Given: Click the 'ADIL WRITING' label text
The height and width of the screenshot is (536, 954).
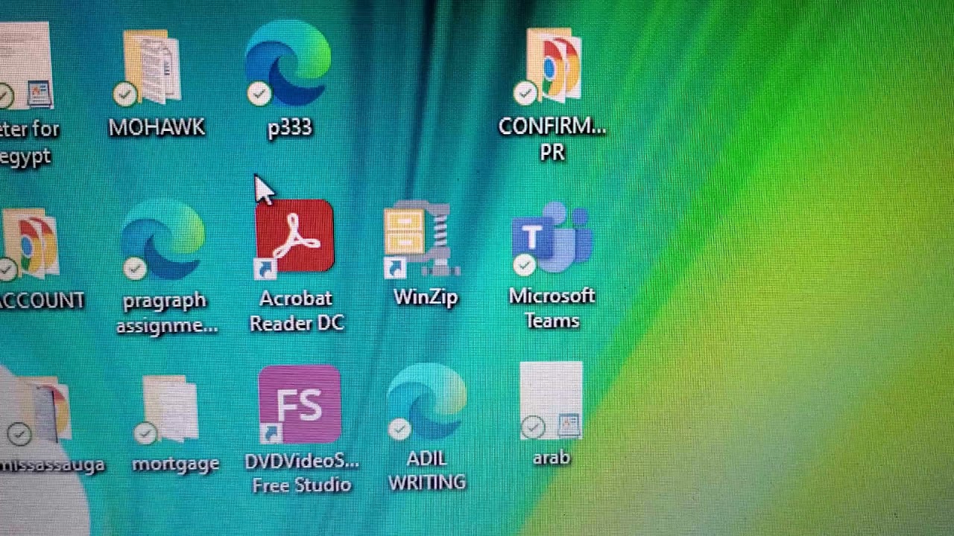Looking at the screenshot, I should click(427, 470).
